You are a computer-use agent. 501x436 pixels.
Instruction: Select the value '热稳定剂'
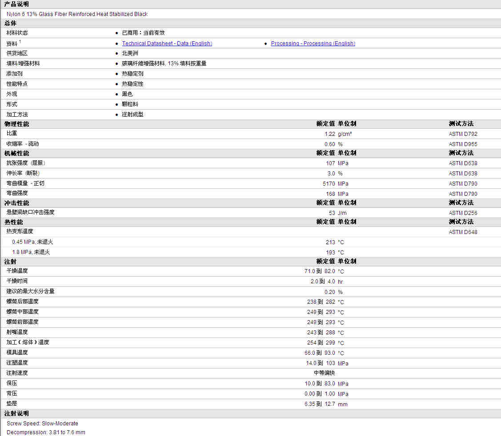132,74
